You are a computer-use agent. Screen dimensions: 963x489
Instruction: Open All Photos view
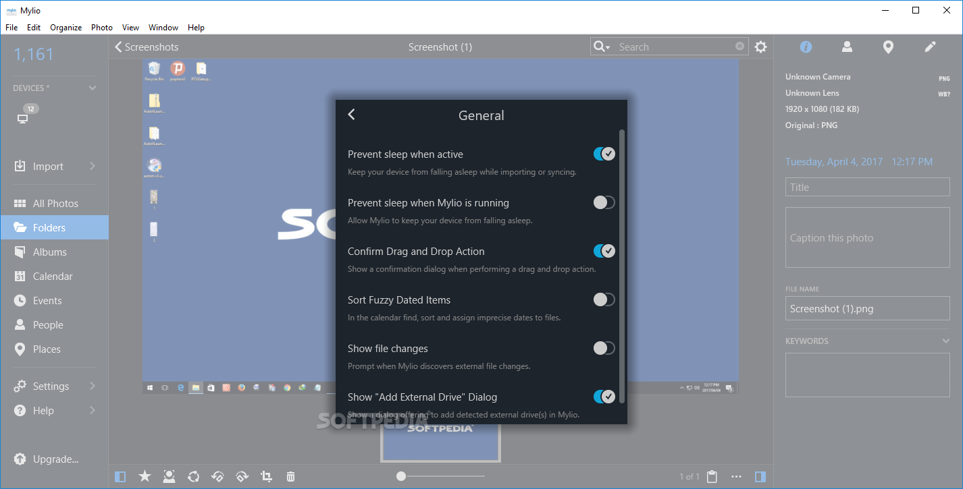(x=54, y=204)
